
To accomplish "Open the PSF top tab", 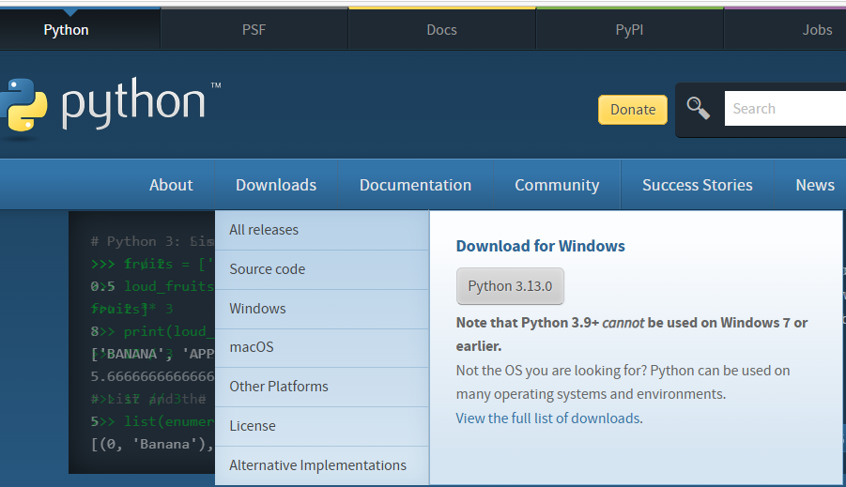I will coord(254,30).
